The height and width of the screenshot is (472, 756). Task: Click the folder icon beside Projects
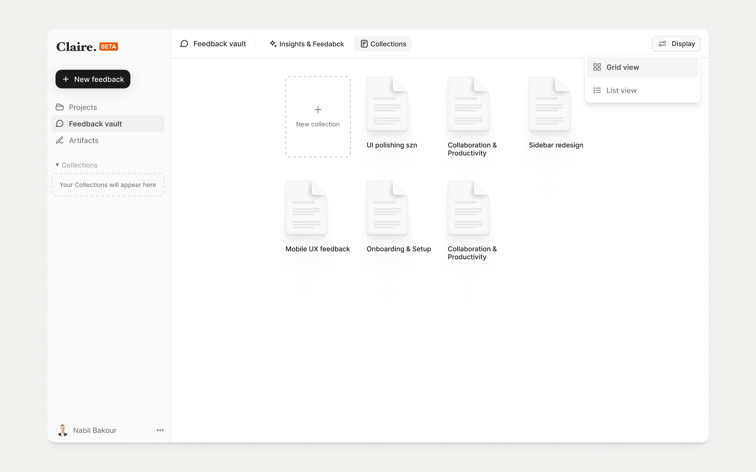tap(60, 107)
